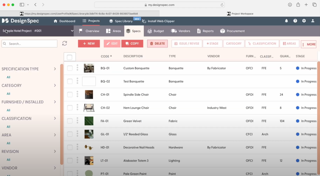Select the header checkbox to select all specs

click(70, 56)
